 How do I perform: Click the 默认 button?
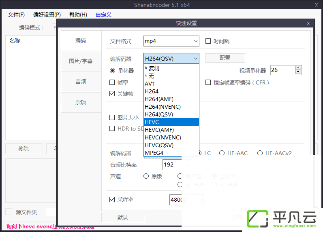[x=123, y=217]
